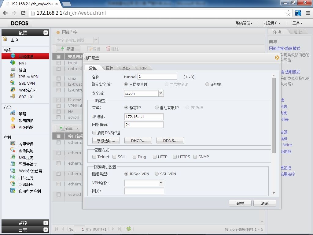Open IPSec VPN icon in sidebar
This screenshot has height=235, width=313.
pos(13,76)
